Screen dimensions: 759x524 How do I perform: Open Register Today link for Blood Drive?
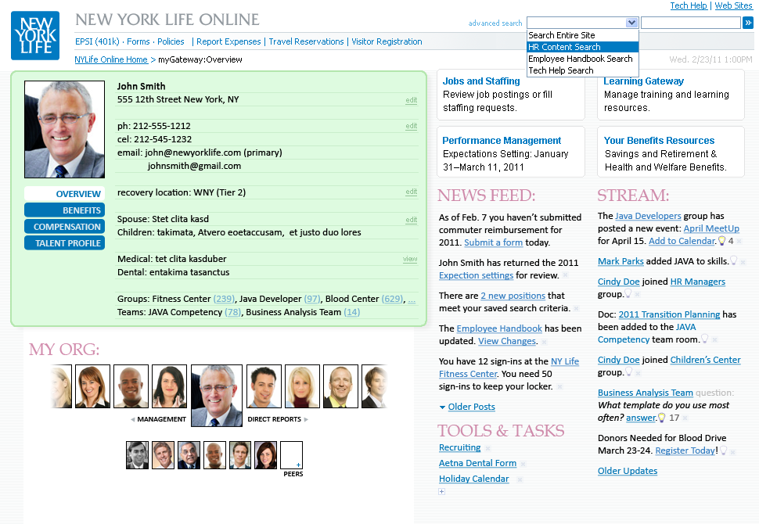685,450
